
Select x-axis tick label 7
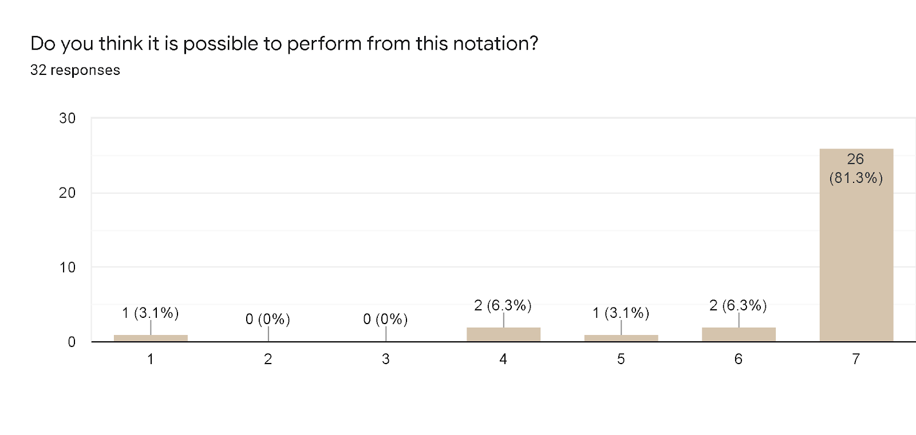click(x=856, y=359)
